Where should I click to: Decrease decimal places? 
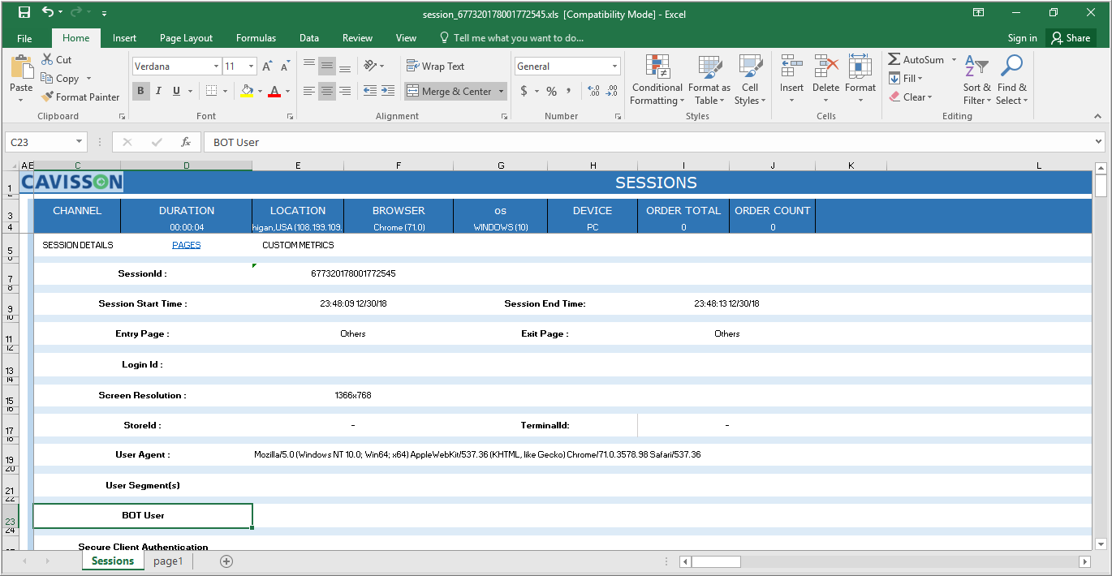click(611, 92)
